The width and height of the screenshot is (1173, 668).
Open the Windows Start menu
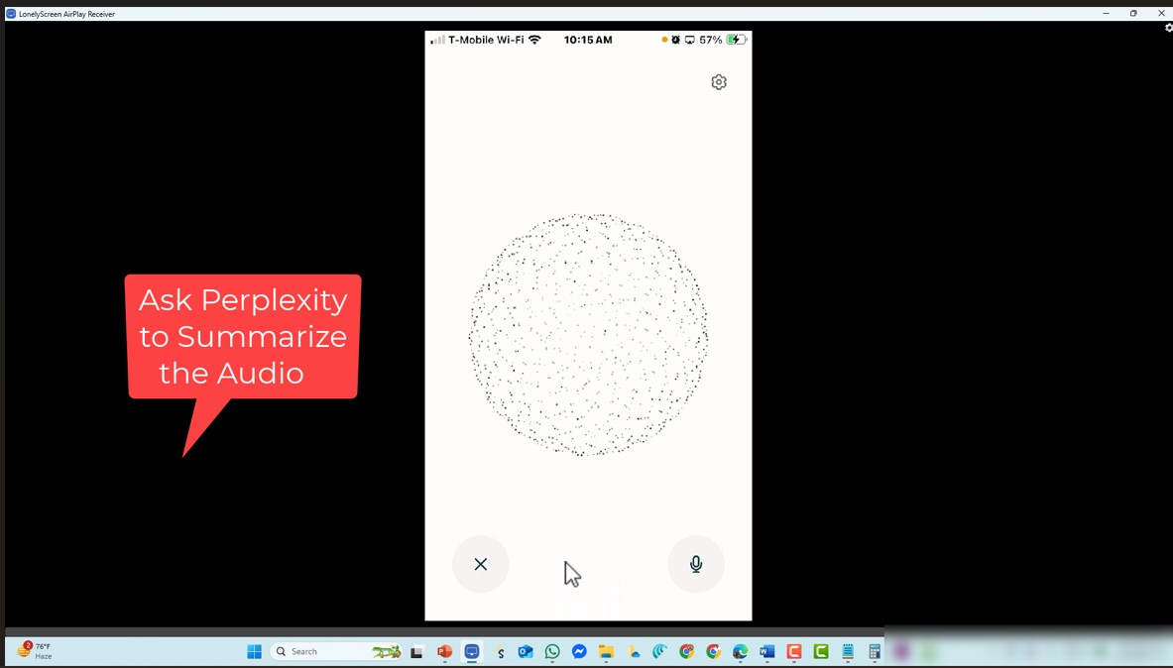(x=255, y=651)
